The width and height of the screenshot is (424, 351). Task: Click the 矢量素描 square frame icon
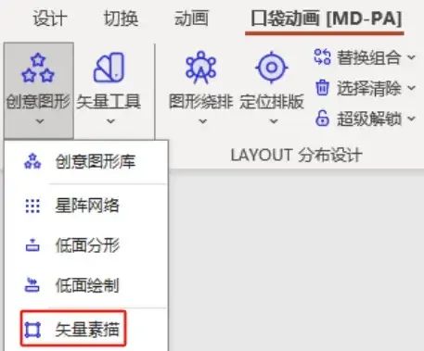coord(32,330)
